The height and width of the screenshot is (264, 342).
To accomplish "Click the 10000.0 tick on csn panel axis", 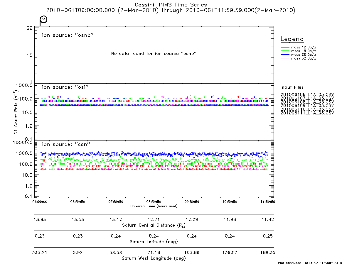I will [23, 143].
